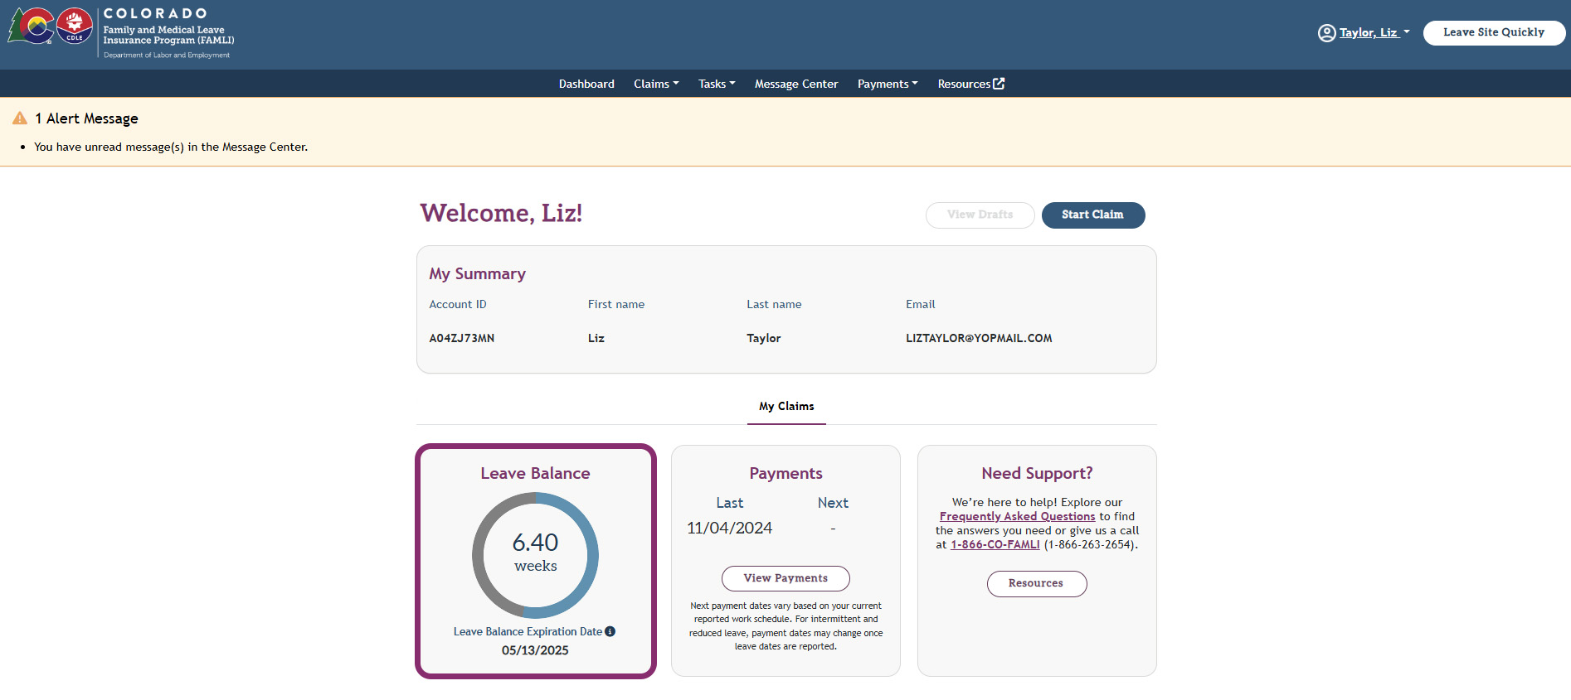Click the View Payments button
1571x700 pixels.
click(x=785, y=578)
